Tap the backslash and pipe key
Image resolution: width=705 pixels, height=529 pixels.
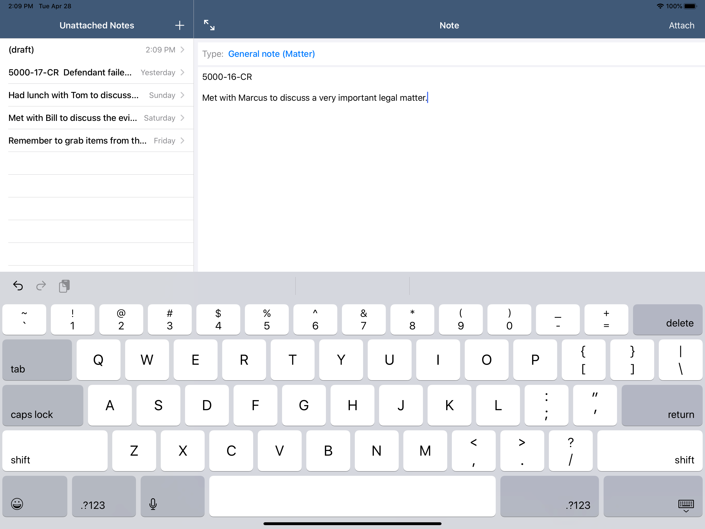point(680,360)
